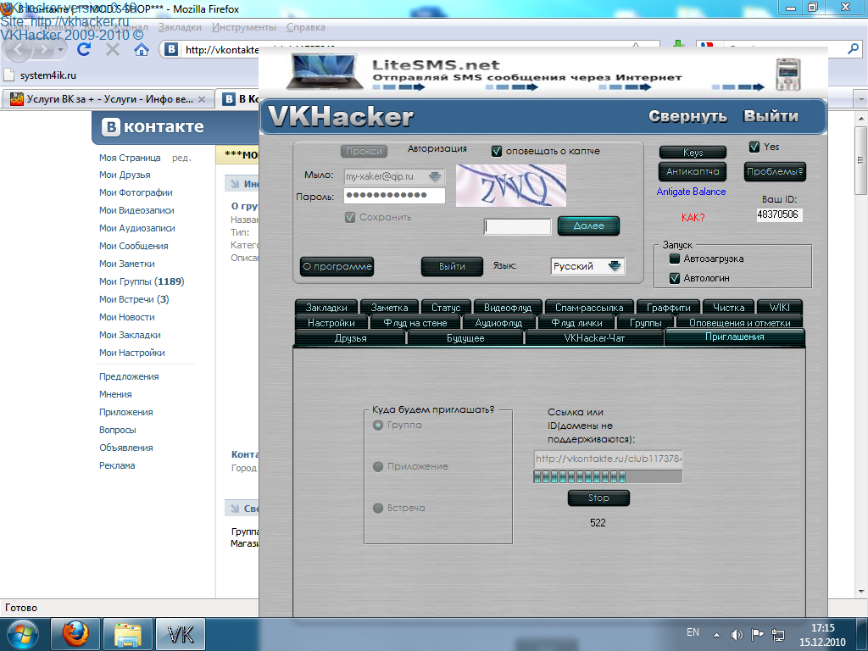Open Инструменты menu in Firefox
Viewport: 868px width, 651px height.
[x=243, y=27]
